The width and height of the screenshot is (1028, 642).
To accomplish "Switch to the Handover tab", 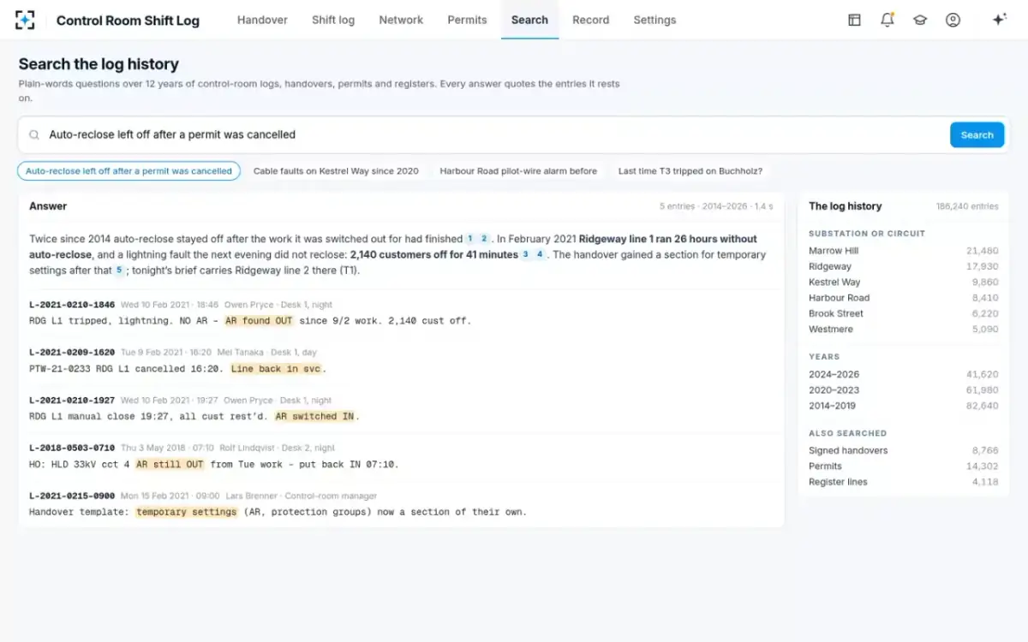I will pos(262,20).
